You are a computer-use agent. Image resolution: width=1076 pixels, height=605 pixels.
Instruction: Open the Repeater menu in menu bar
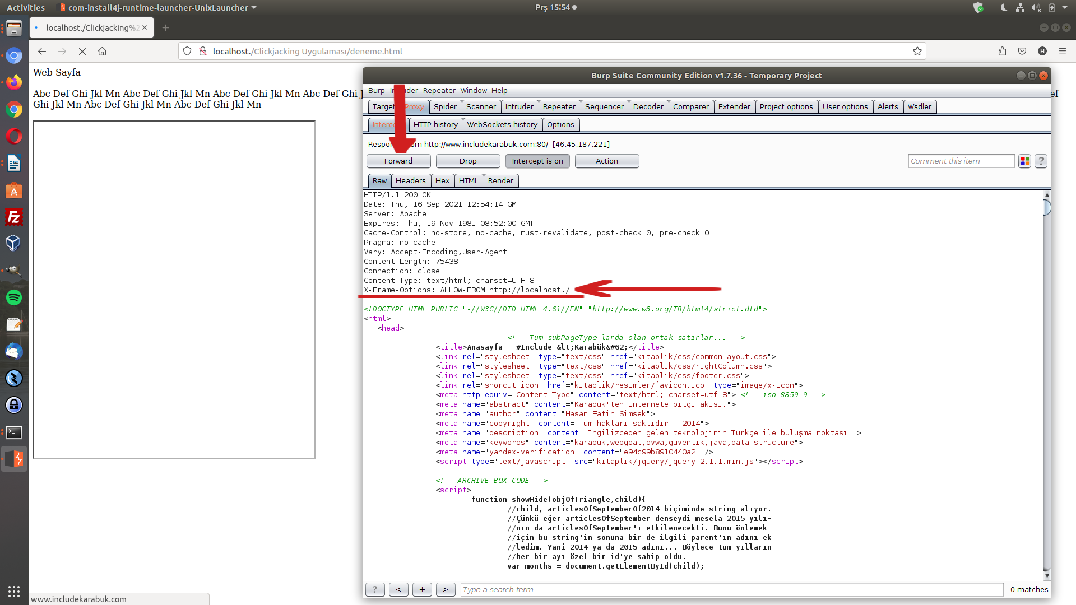(439, 91)
